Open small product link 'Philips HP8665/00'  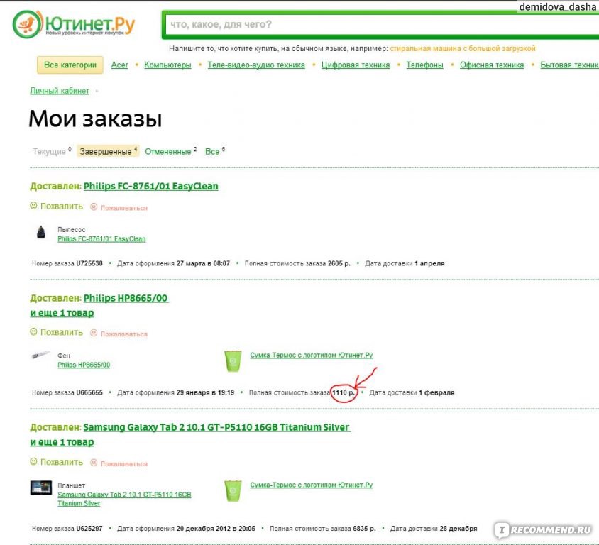pyautogui.click(x=84, y=365)
